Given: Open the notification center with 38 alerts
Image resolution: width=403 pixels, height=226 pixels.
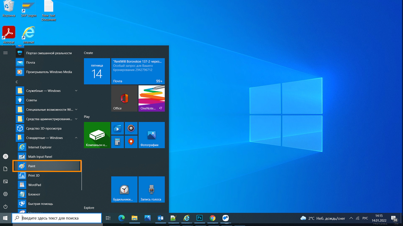Looking at the screenshot, I should (x=395, y=219).
